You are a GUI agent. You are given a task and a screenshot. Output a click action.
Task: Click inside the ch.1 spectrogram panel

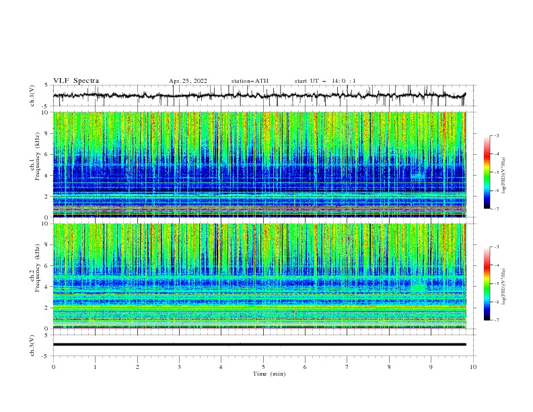(x=260, y=164)
